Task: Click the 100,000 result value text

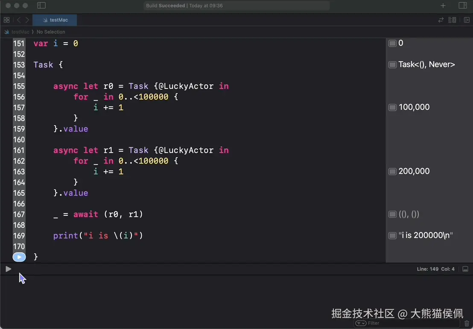Action: 414,107
